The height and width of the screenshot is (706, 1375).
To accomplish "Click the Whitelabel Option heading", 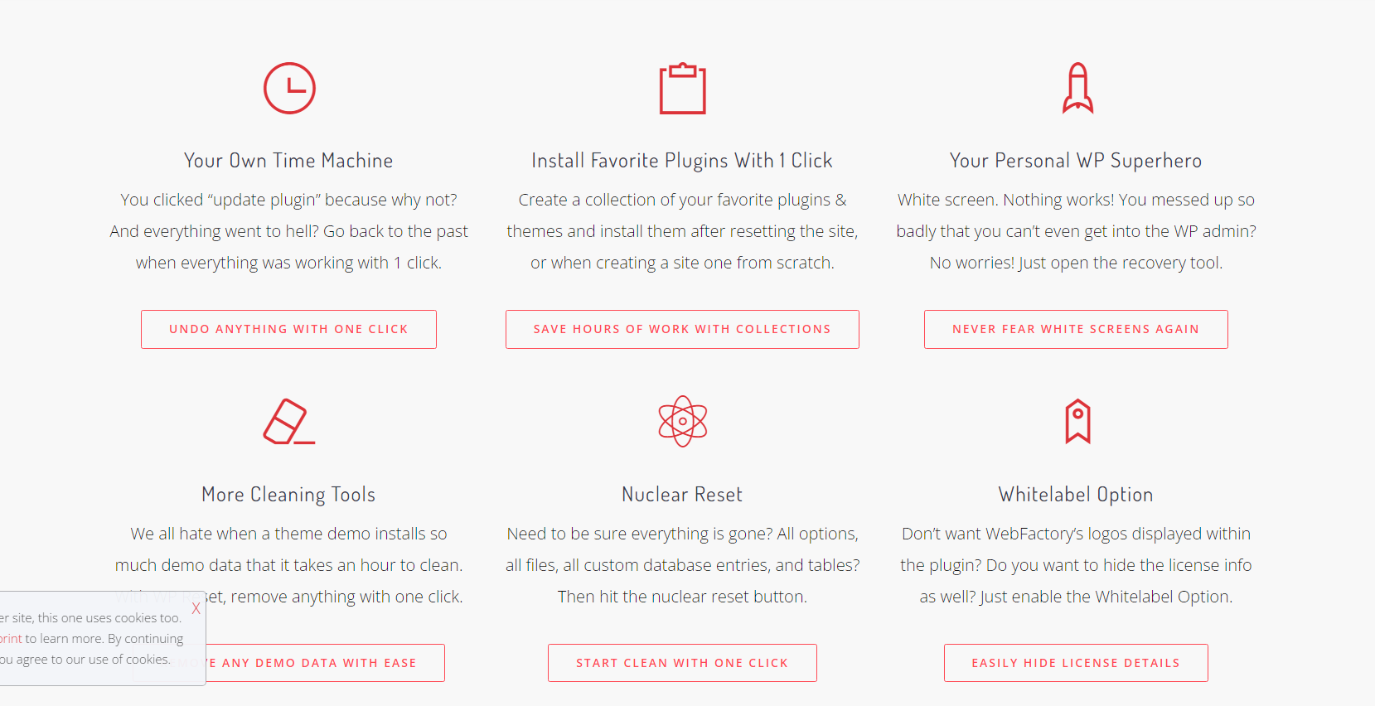I will pyautogui.click(x=1076, y=495).
